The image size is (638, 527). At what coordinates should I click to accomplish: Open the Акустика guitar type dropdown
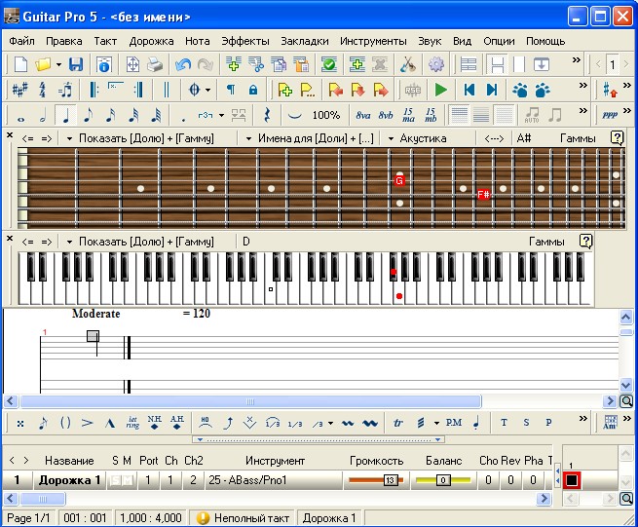[418, 138]
